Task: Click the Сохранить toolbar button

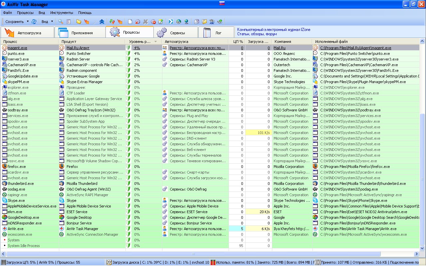Action: point(15,22)
